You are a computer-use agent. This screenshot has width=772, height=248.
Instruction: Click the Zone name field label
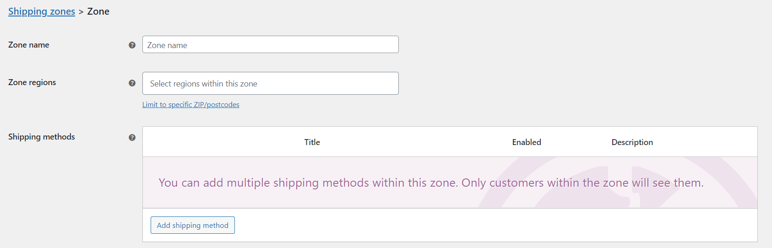29,45
